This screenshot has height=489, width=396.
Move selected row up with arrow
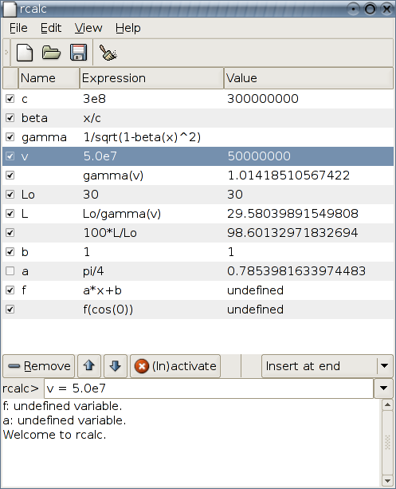[x=89, y=366]
